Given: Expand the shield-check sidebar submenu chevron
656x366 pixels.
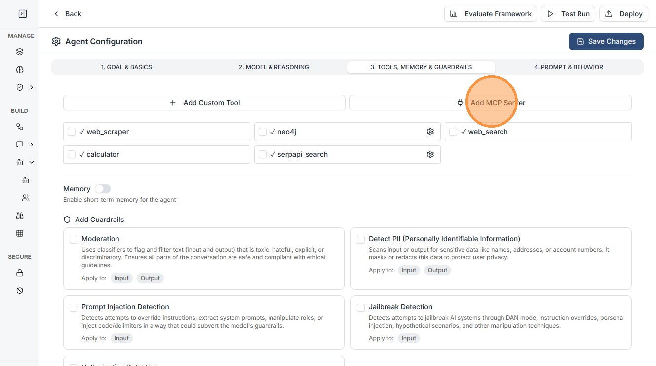Looking at the screenshot, I should click(32, 87).
